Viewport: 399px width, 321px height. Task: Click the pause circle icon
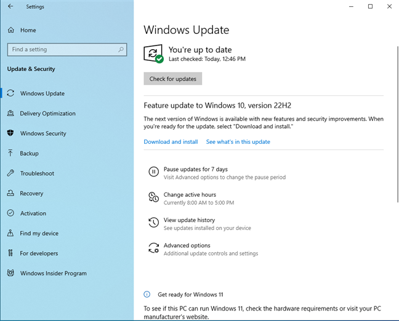[153, 172]
